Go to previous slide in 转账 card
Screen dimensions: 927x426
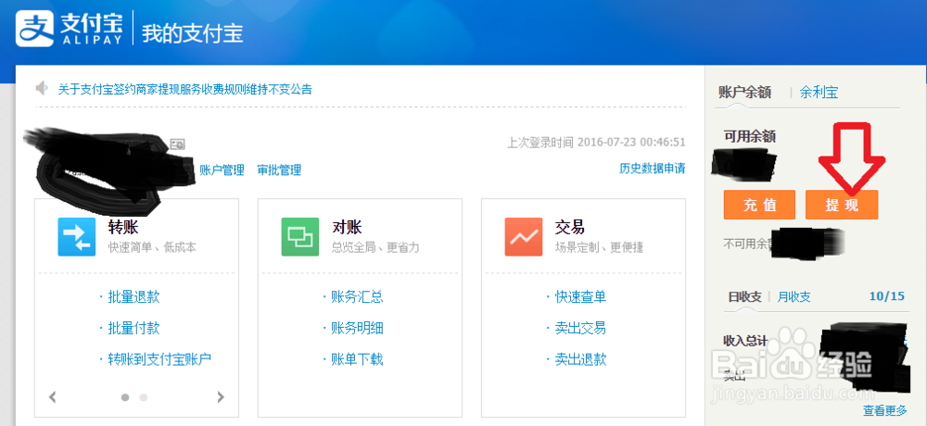(53, 397)
